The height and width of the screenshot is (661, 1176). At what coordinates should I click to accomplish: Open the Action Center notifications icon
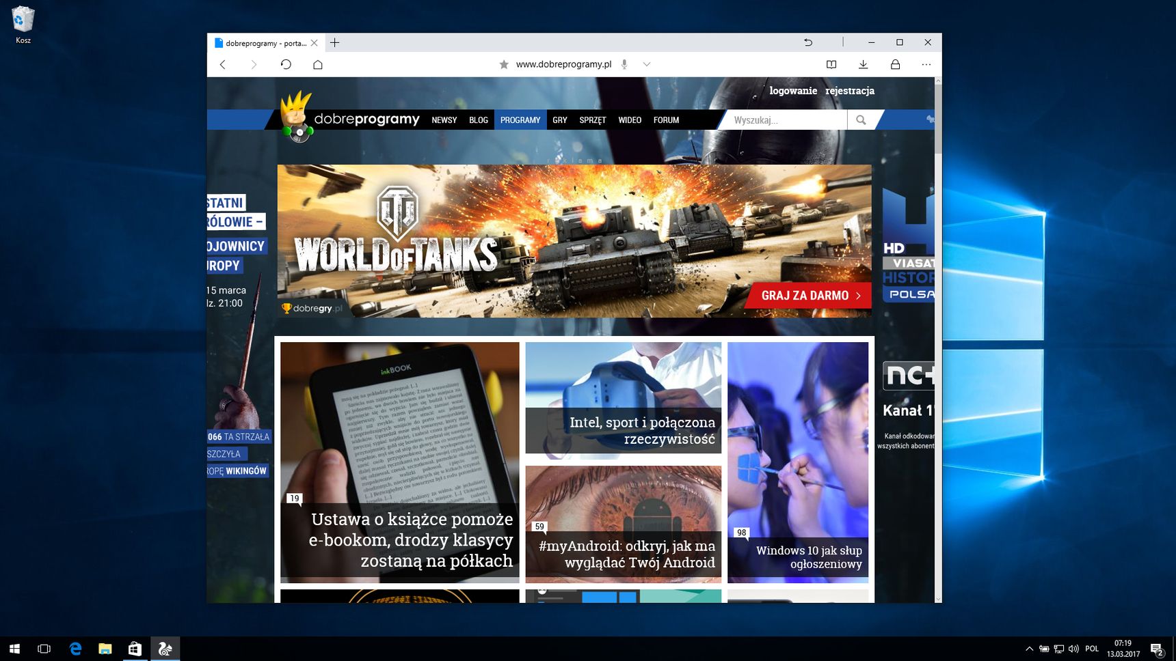(1157, 649)
